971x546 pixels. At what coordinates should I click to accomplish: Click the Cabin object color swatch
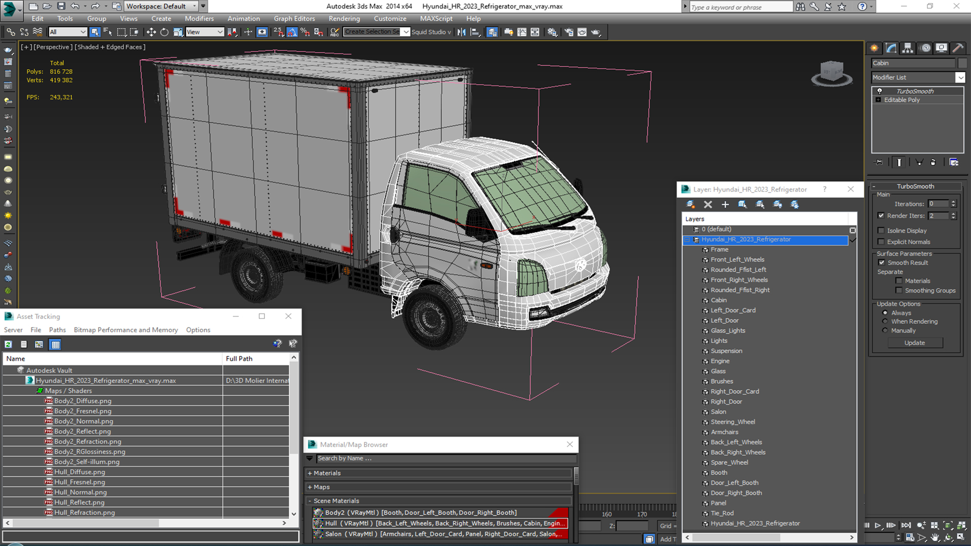[x=962, y=63]
